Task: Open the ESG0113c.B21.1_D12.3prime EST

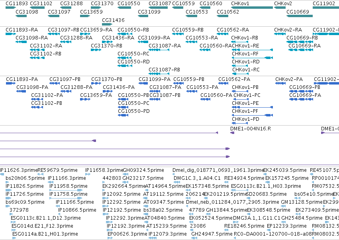Action: [46, 218]
